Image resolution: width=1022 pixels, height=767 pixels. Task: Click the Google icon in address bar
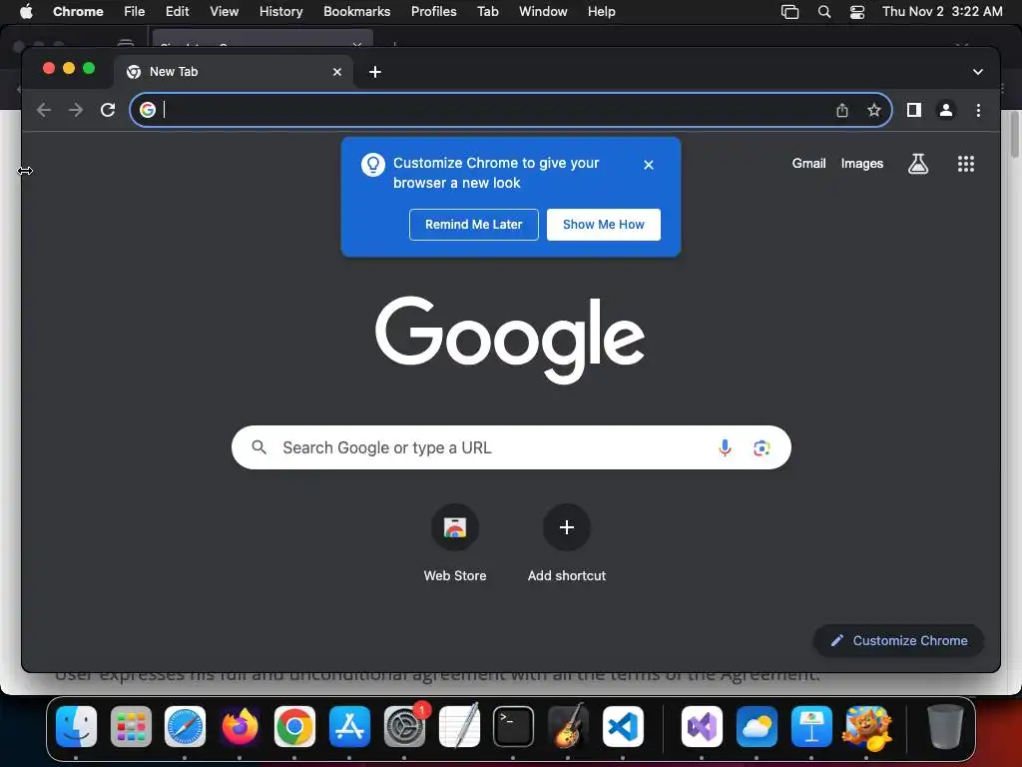(148, 110)
